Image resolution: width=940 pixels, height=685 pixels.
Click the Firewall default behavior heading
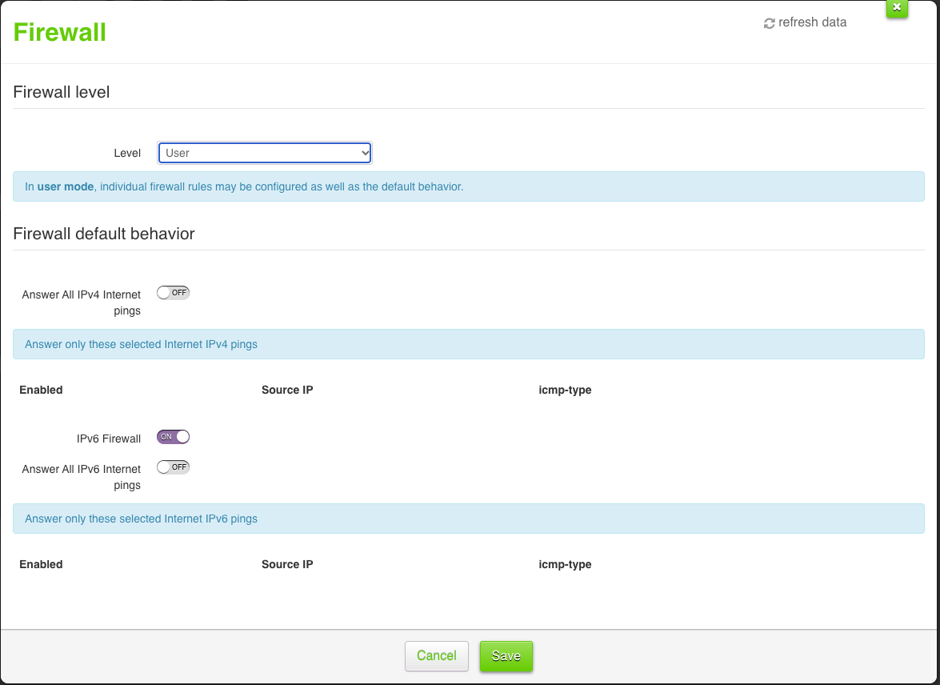(x=103, y=234)
